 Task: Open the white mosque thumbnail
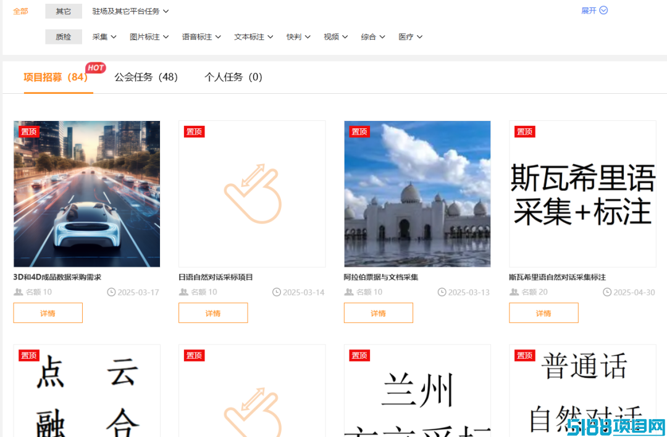(x=417, y=194)
